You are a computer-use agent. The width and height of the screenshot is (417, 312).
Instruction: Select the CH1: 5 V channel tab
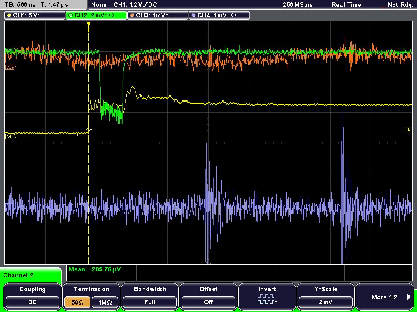tap(35, 15)
